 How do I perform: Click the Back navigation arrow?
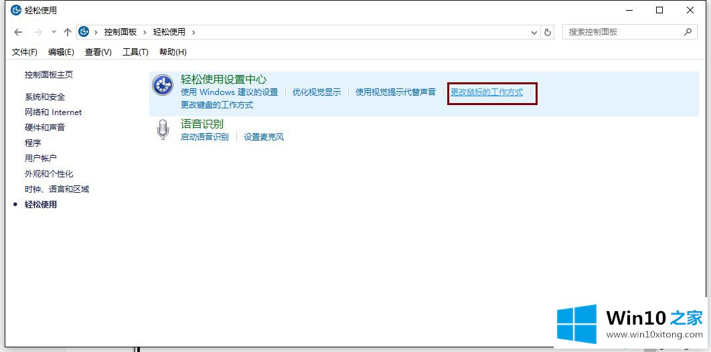[x=17, y=32]
